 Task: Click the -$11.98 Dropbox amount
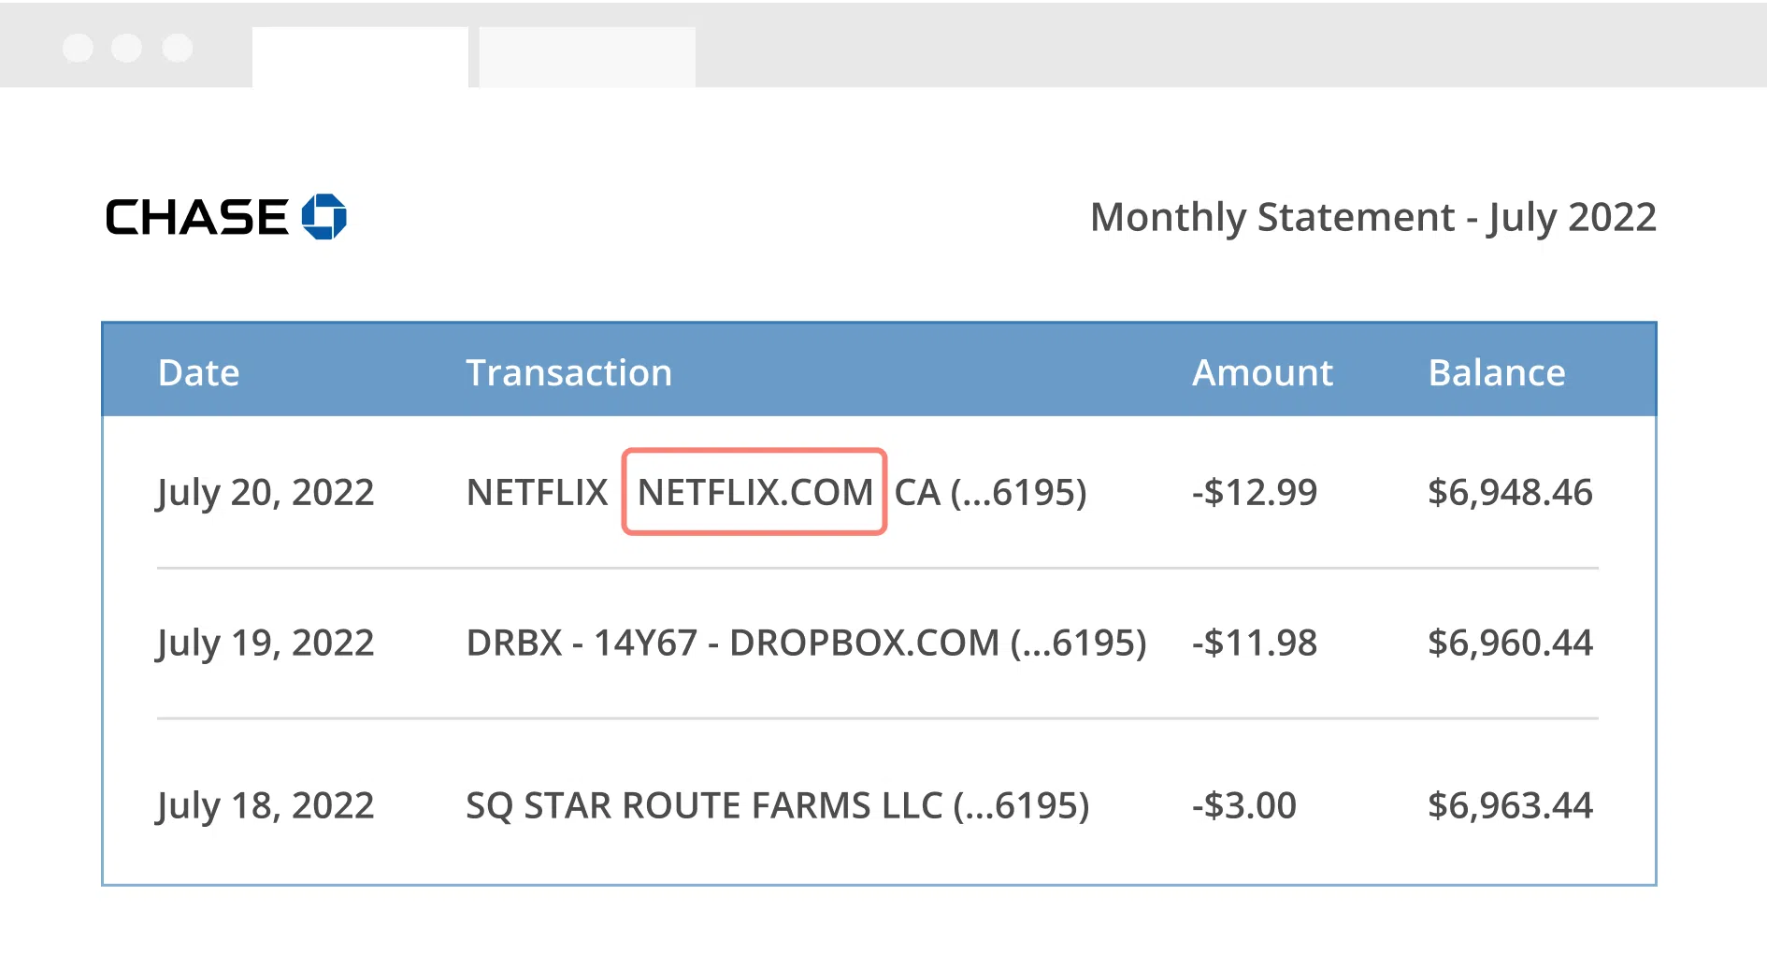(x=1254, y=643)
